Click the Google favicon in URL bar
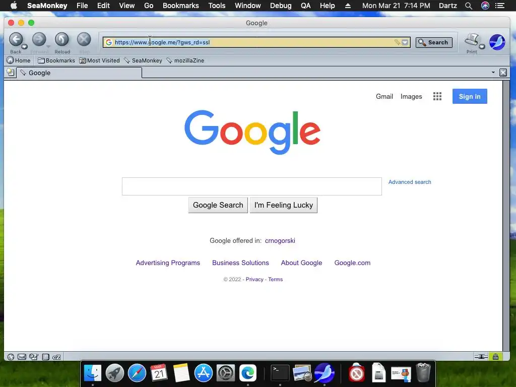 (x=109, y=42)
